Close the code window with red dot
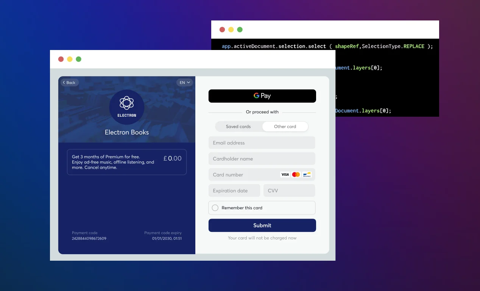Image resolution: width=480 pixels, height=291 pixels. [222, 30]
